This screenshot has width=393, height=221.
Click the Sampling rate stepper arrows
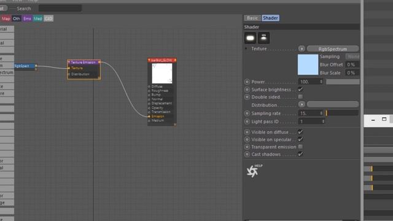[x=321, y=113]
